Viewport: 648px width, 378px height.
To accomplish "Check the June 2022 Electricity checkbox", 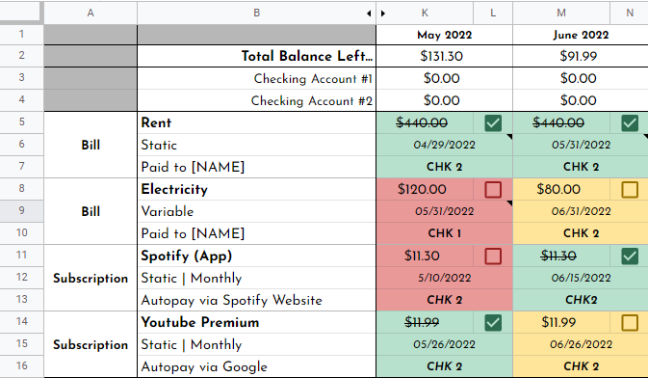I will pos(630,190).
